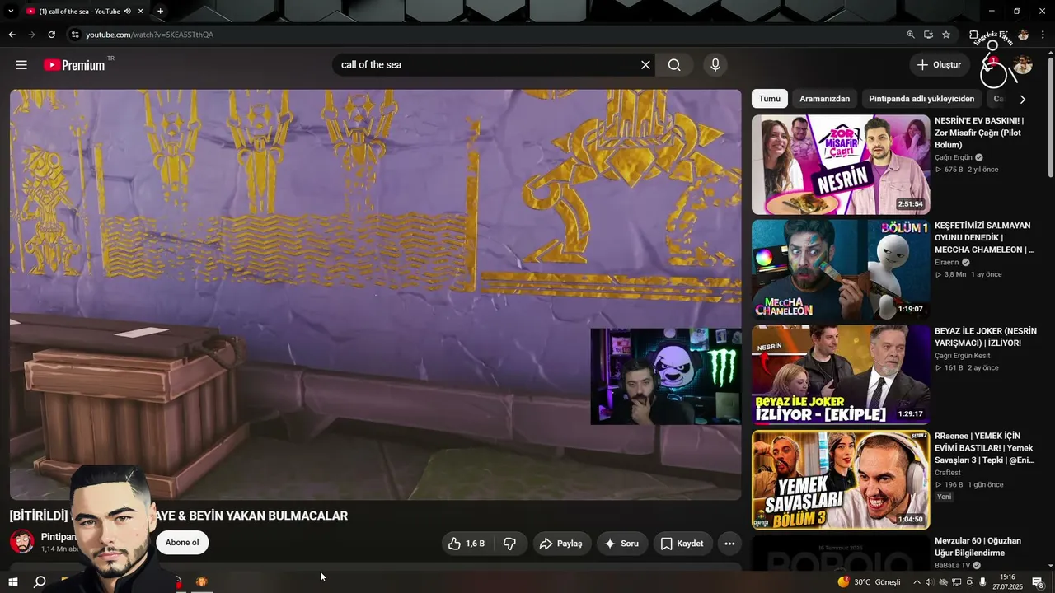
Task: Open the Mevzular 60 video title
Action: tap(978, 547)
